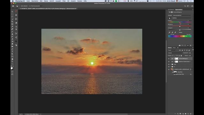Screen dimensions: 204x115
Task: Select the Brush tool
Action: [x=12, y=32]
